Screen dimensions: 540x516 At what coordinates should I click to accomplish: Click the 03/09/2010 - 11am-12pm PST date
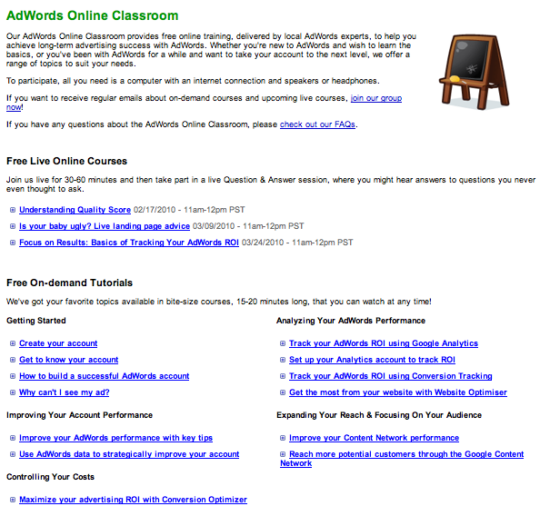[248, 226]
